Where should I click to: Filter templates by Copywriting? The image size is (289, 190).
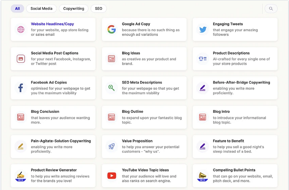(73, 9)
